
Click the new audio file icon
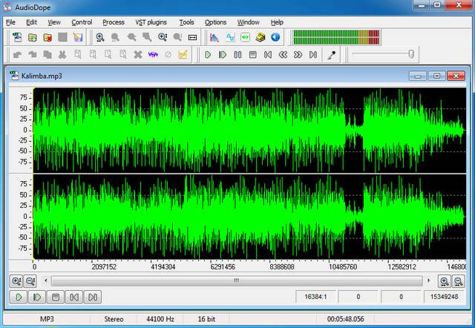tap(17, 37)
